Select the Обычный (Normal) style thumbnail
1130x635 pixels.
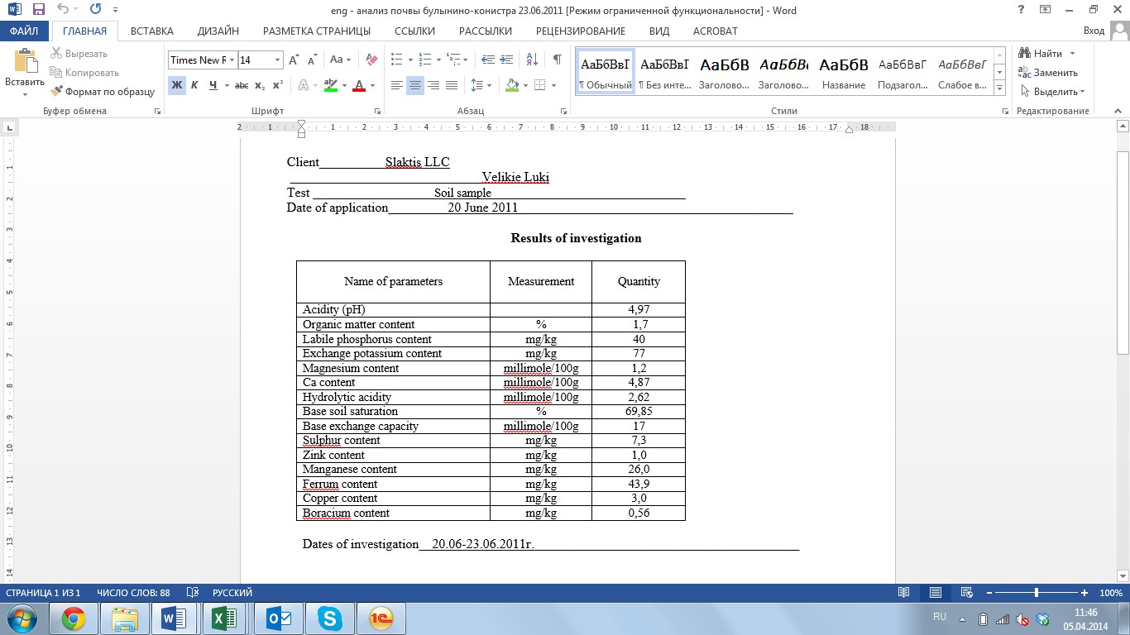tap(606, 72)
